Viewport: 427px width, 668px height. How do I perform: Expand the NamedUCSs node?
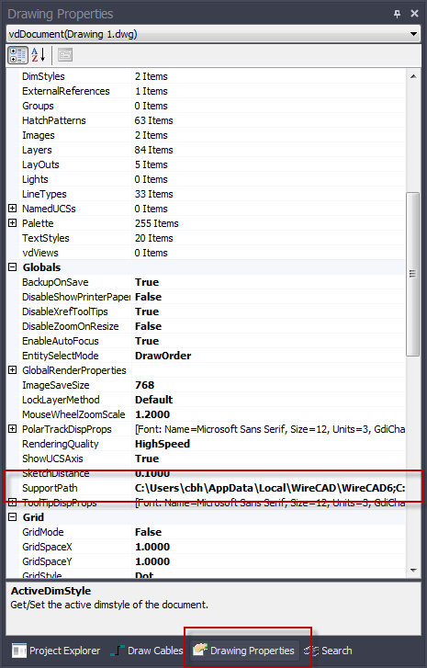coord(13,209)
